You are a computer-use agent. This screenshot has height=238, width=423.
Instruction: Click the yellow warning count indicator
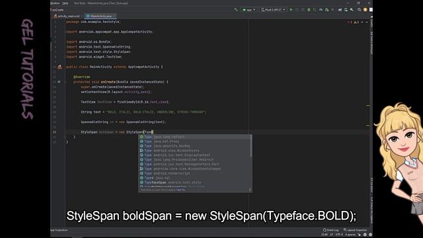point(356,22)
